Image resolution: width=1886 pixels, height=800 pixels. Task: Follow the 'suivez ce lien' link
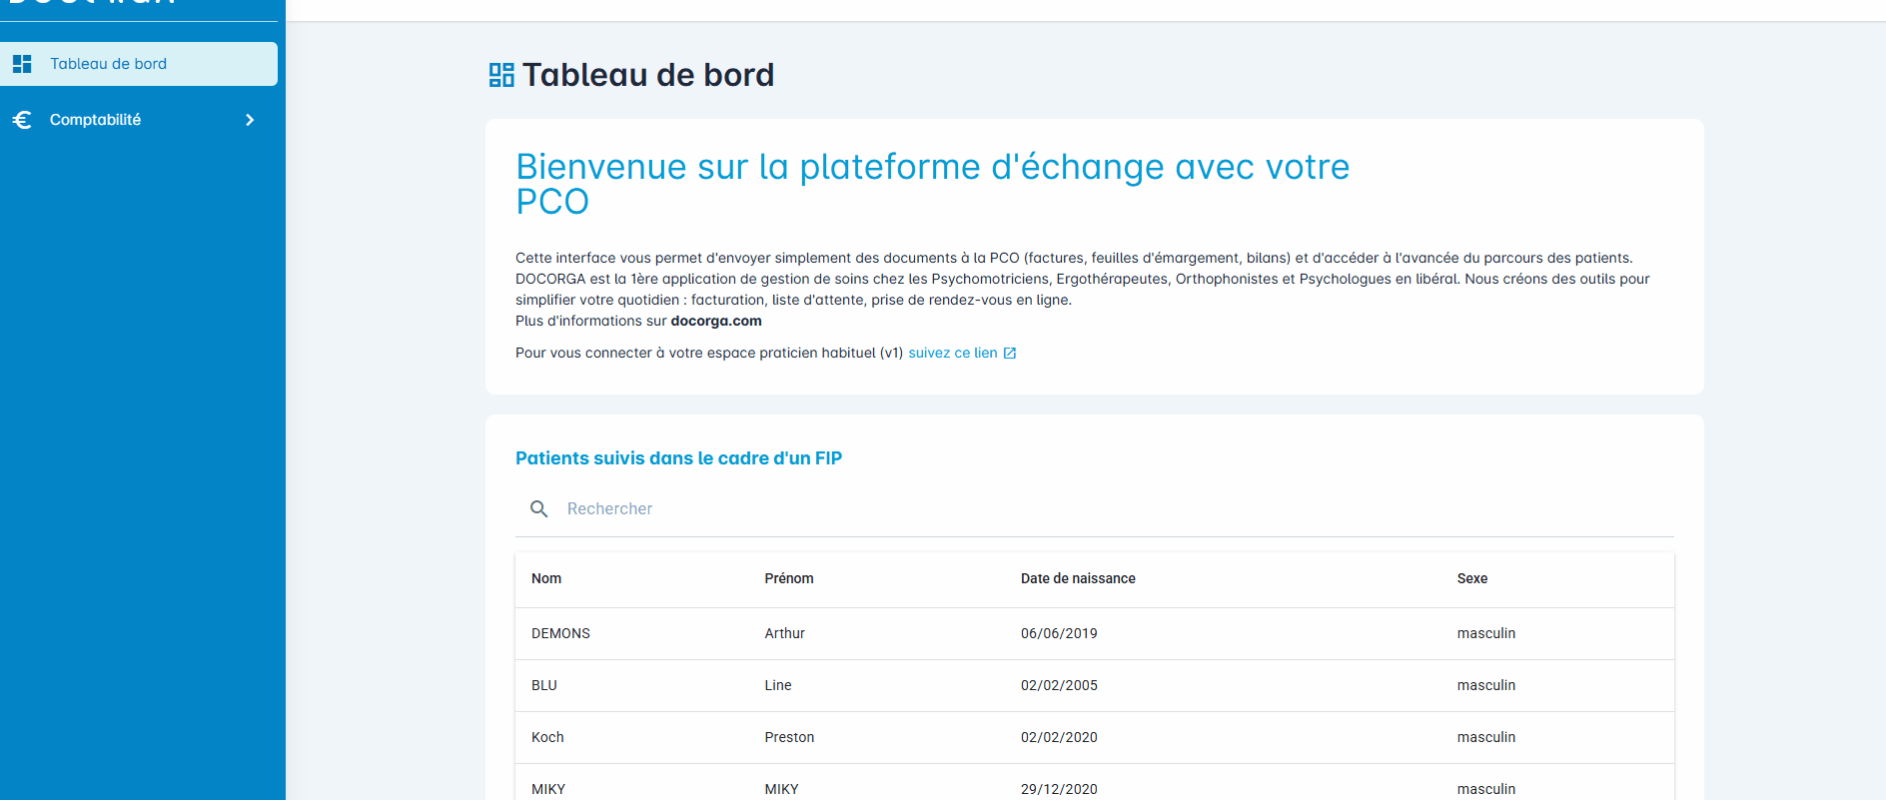tap(952, 354)
